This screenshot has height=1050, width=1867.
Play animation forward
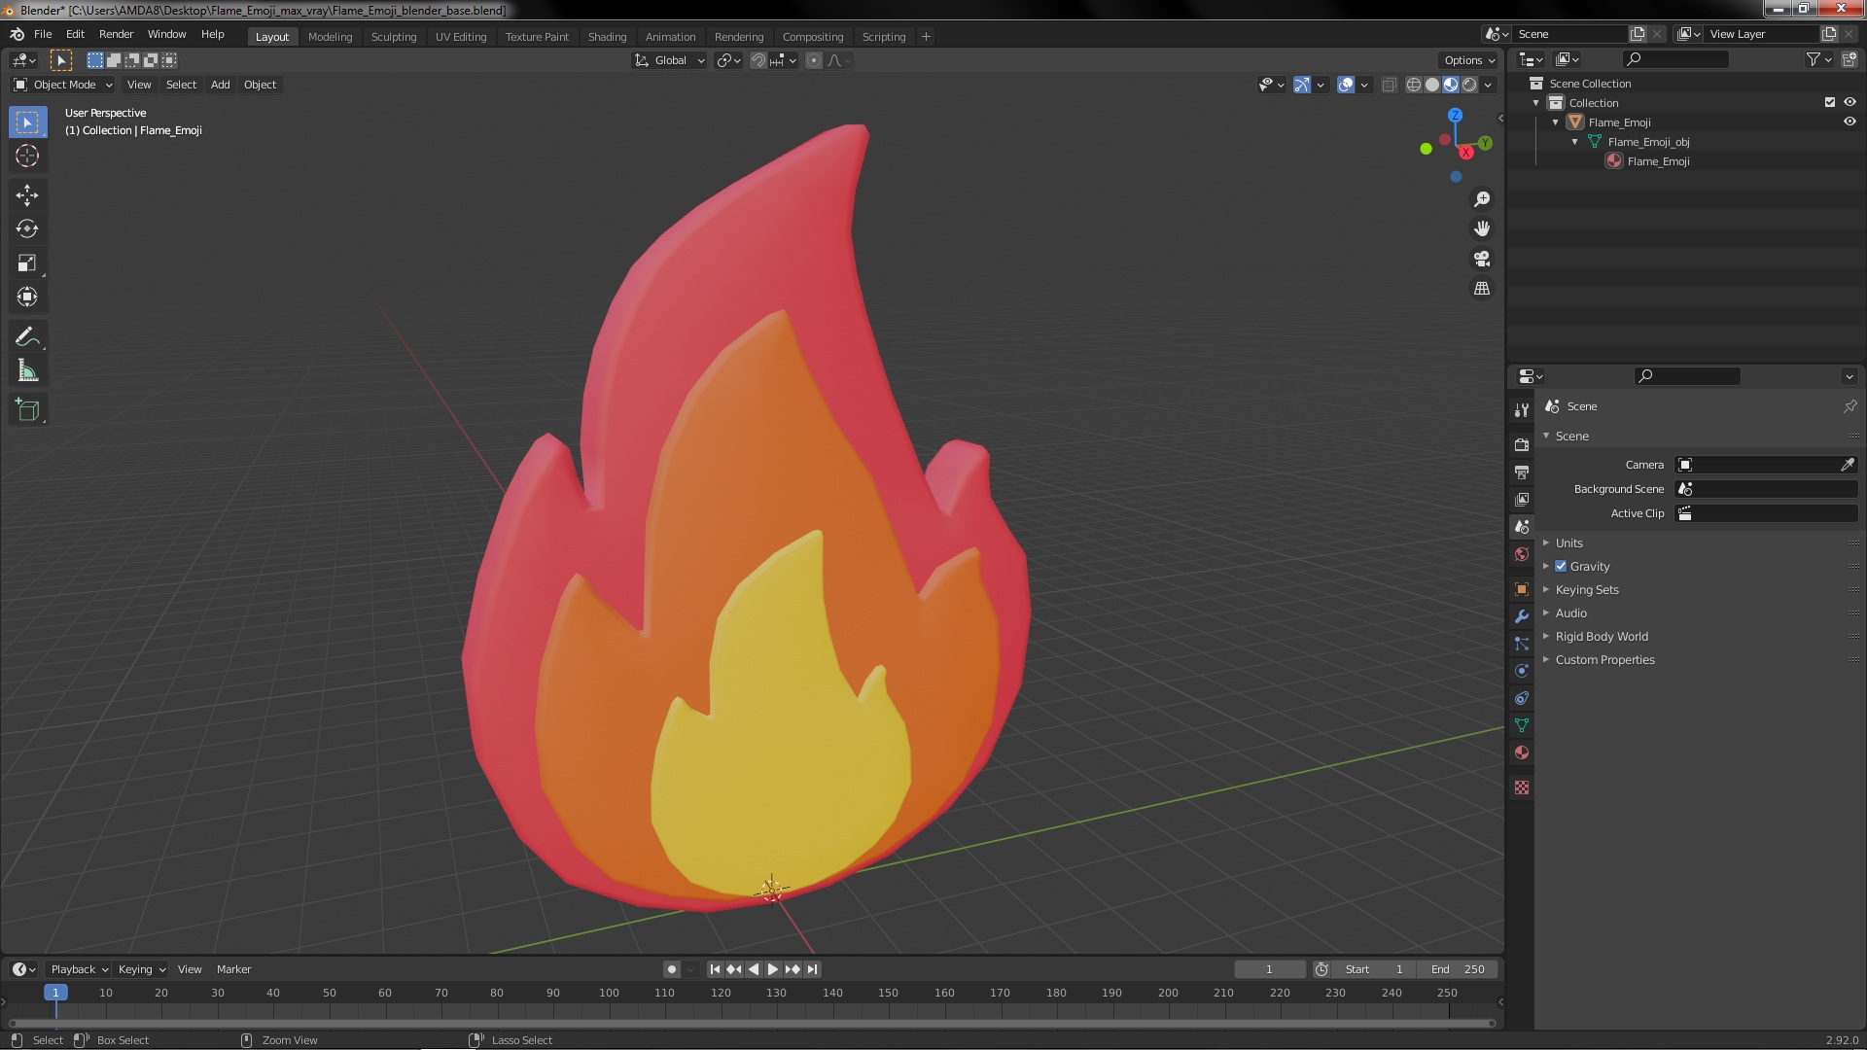(773, 969)
